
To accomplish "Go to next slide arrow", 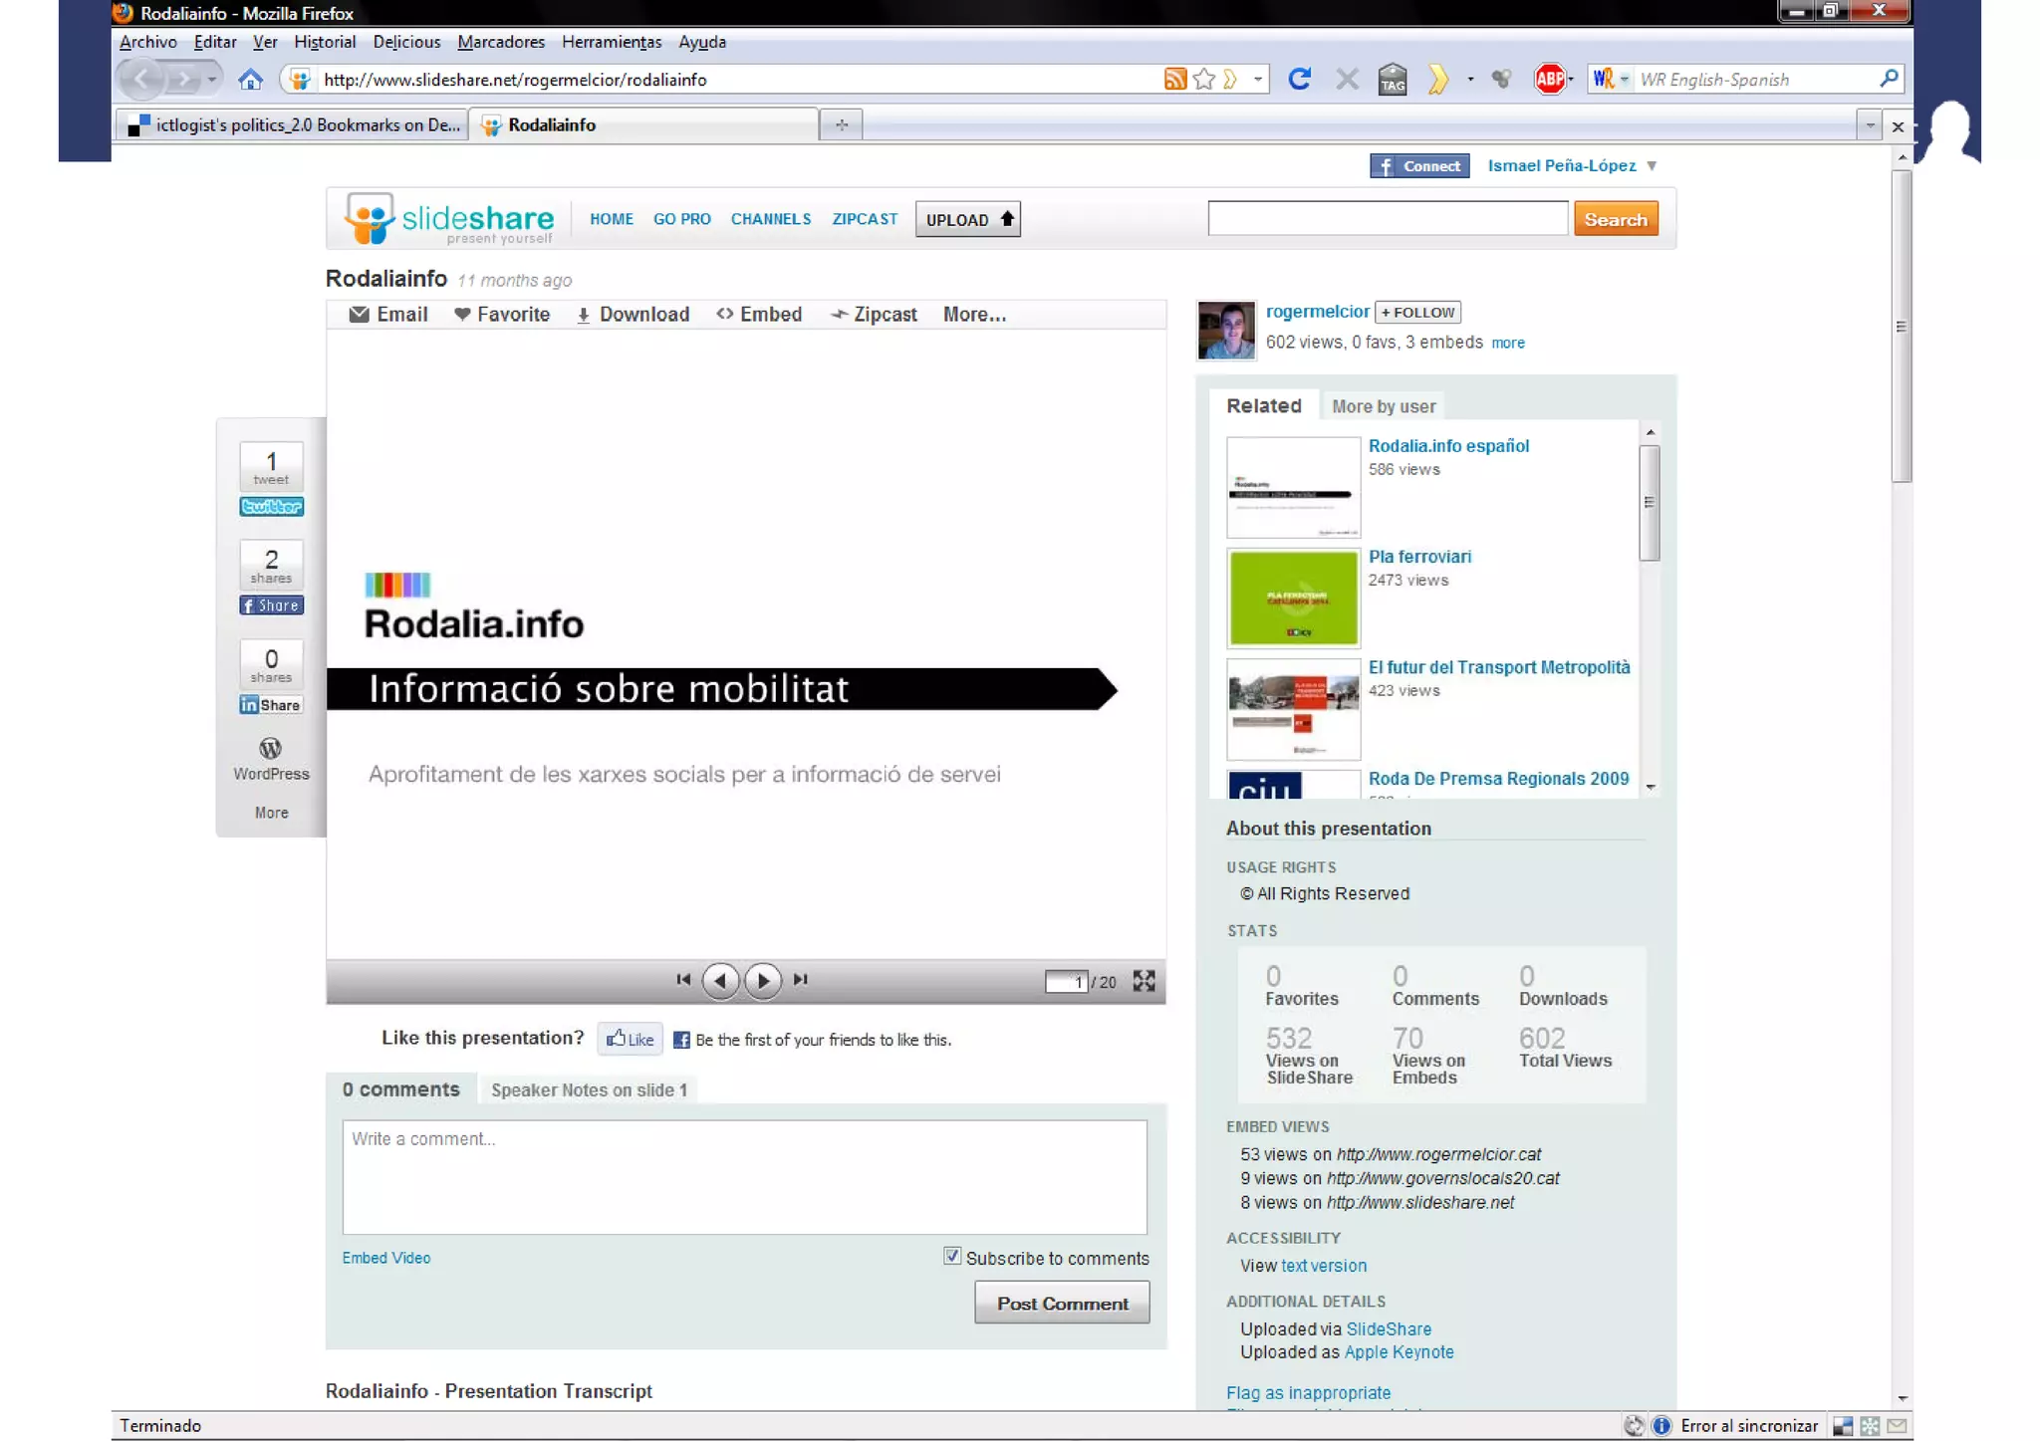I will click(763, 980).
